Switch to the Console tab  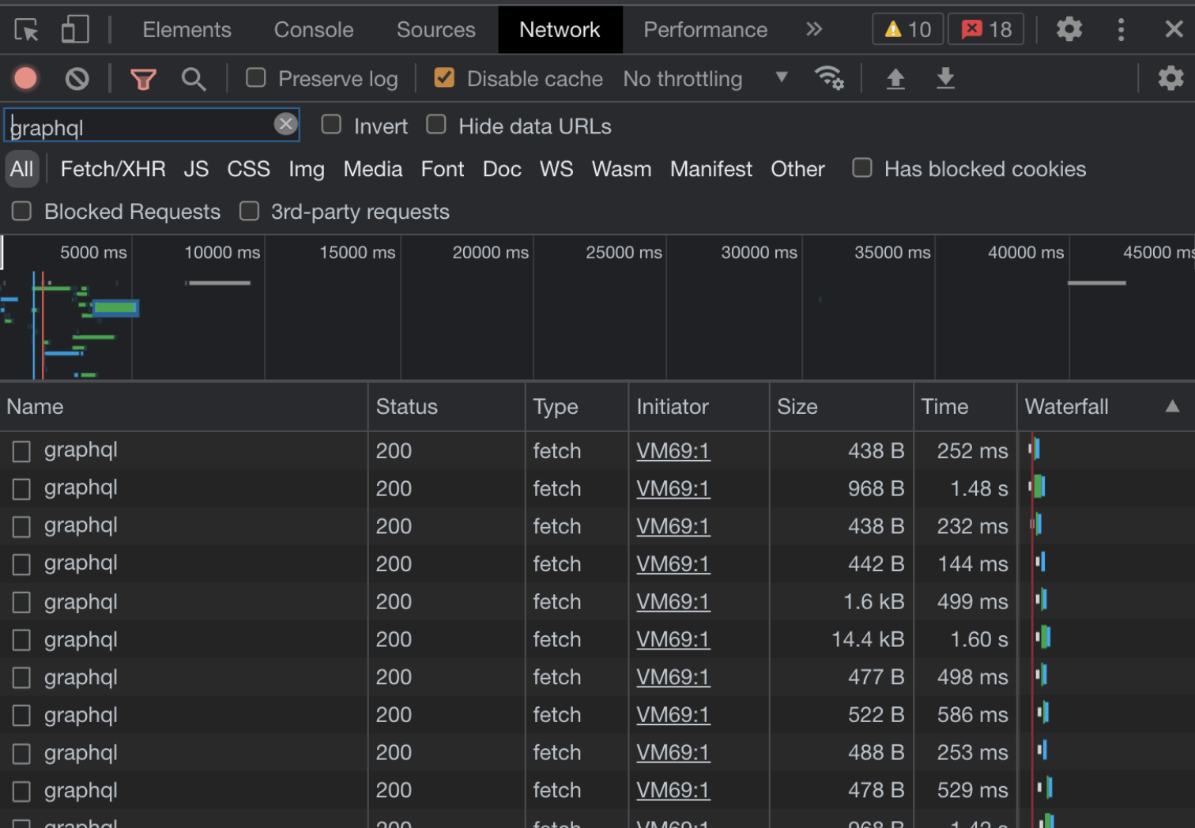(x=313, y=30)
